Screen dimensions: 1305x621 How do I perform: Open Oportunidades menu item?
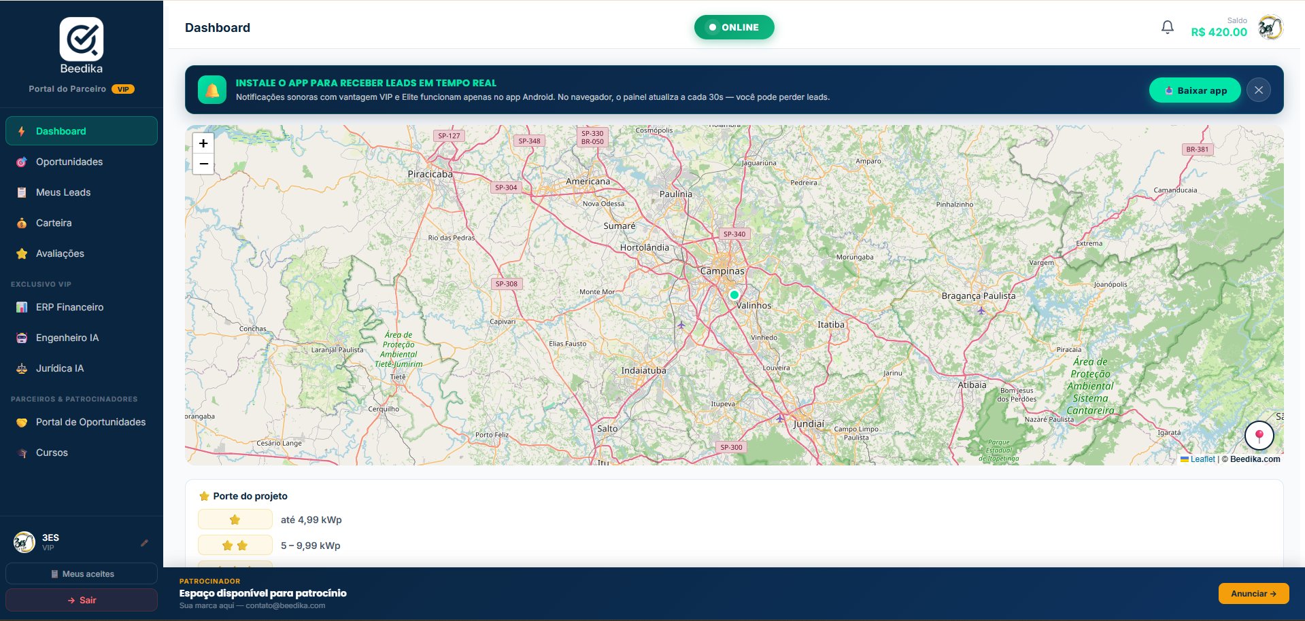tap(82, 162)
